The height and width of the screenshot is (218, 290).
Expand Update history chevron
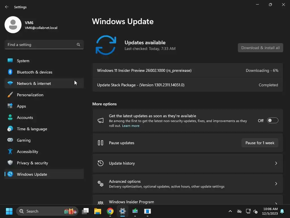[276, 163]
